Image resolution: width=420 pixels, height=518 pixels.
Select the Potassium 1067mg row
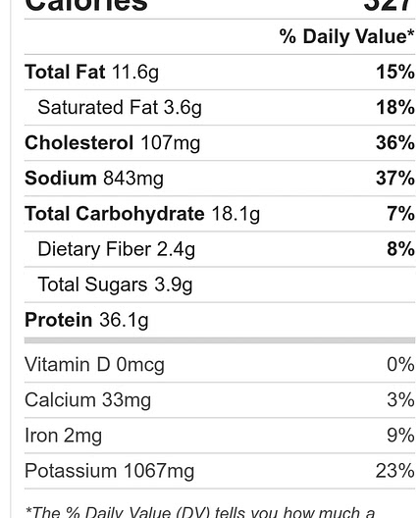(220, 471)
